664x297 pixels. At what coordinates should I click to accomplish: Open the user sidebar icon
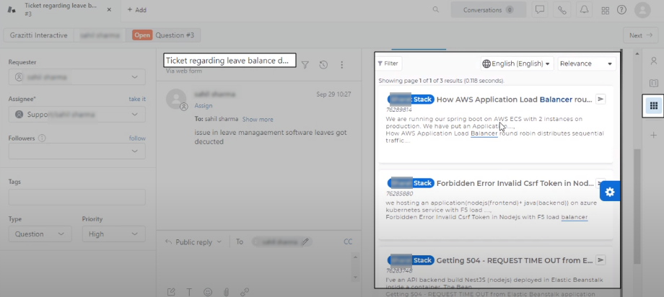pyautogui.click(x=653, y=61)
